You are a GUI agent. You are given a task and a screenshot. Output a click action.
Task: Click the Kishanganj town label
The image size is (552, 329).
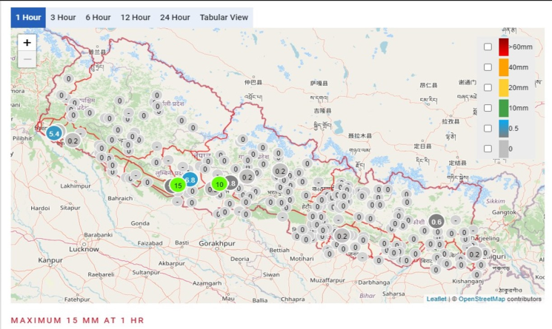[x=468, y=281]
